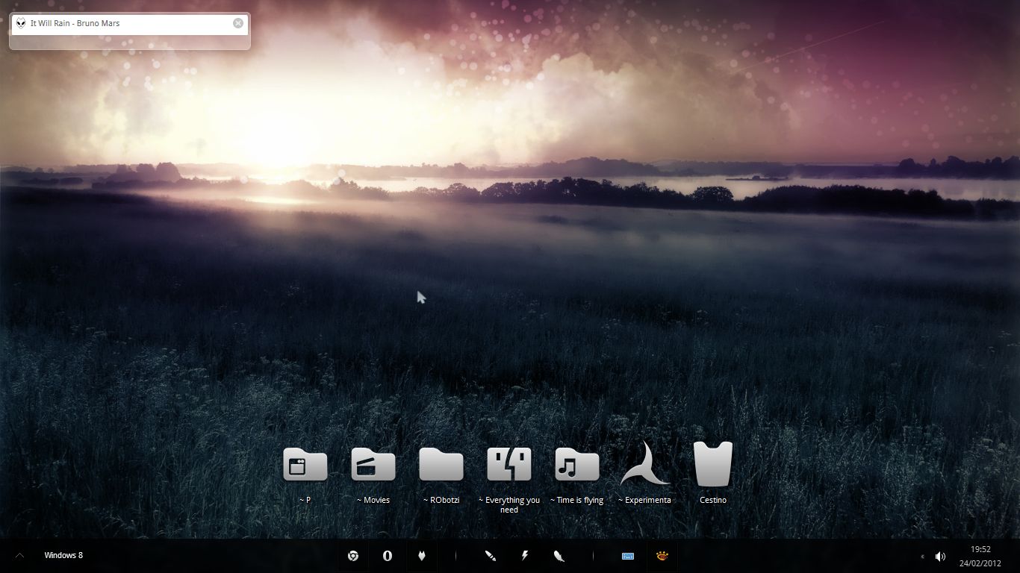Open the feather icon application on the taskbar
The height and width of the screenshot is (573, 1020).
click(559, 556)
